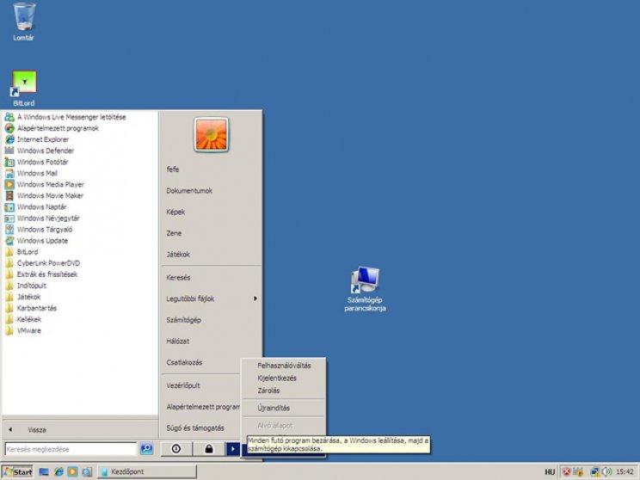Launch Windows Media Player from the program list
Viewport: 640px width, 480px height.
pos(50,184)
